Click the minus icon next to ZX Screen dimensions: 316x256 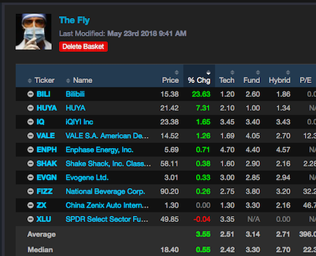(x=30, y=205)
